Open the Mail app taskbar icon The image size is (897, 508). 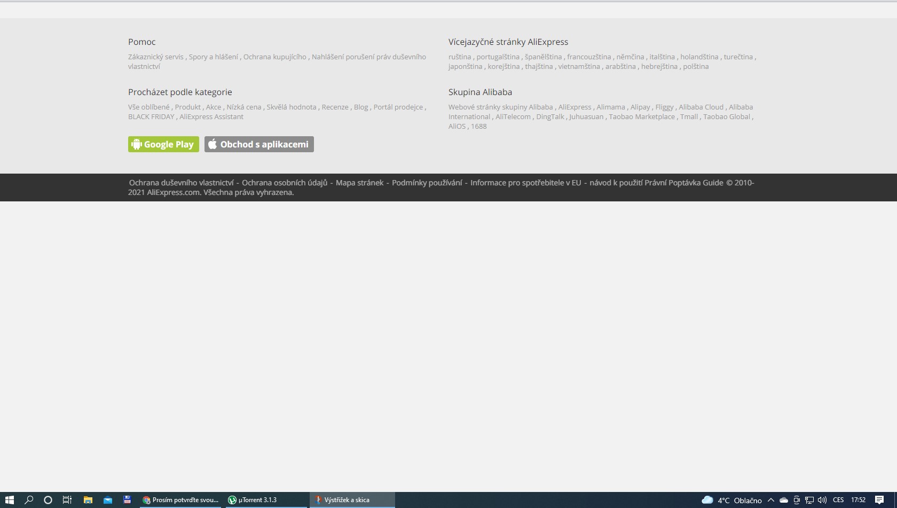(108, 500)
